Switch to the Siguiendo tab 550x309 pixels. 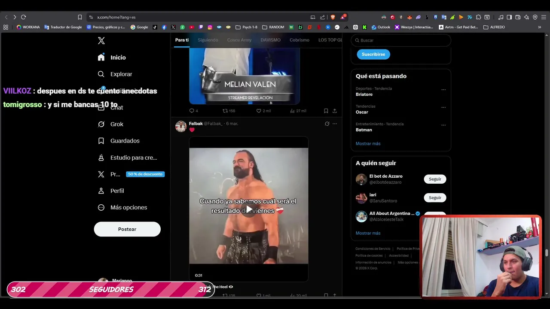[208, 40]
